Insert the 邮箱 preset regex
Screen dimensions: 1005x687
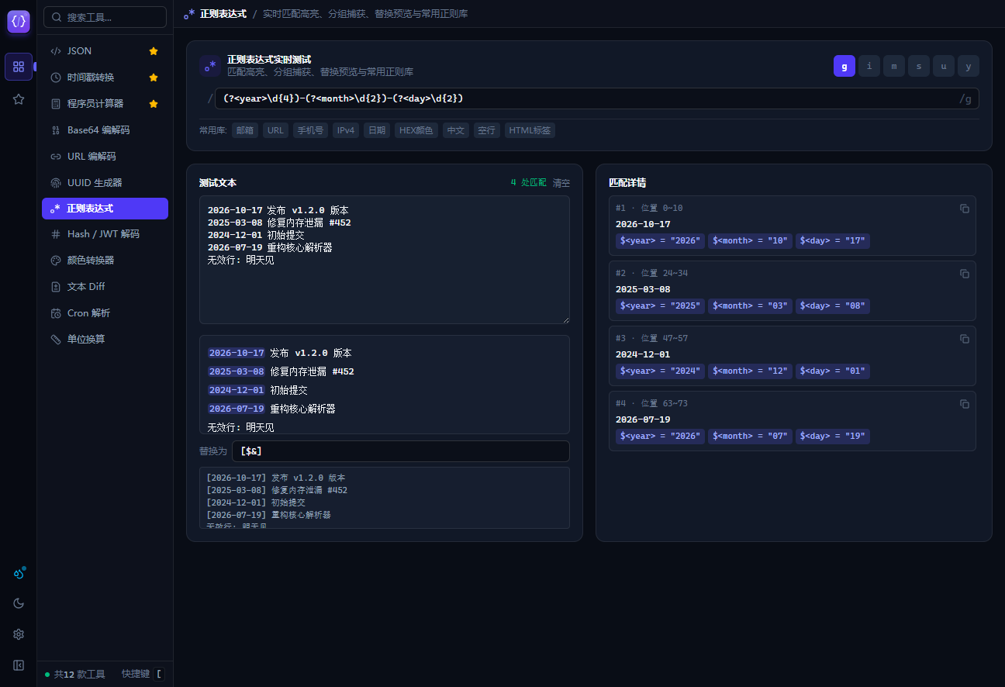[245, 130]
